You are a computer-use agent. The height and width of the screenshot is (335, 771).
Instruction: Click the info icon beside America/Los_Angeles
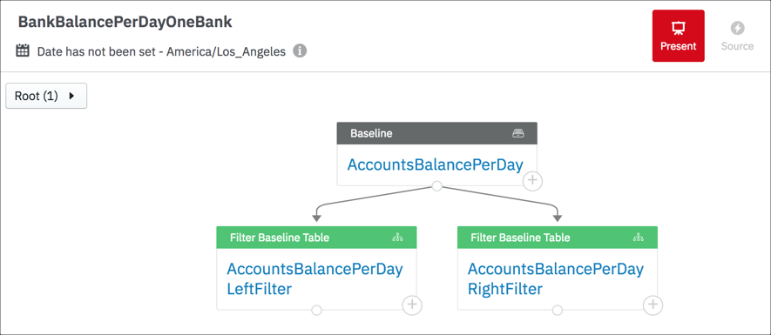(x=300, y=50)
